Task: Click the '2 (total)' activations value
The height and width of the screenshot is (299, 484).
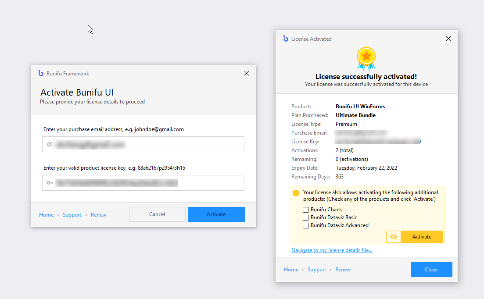Action: coord(344,150)
